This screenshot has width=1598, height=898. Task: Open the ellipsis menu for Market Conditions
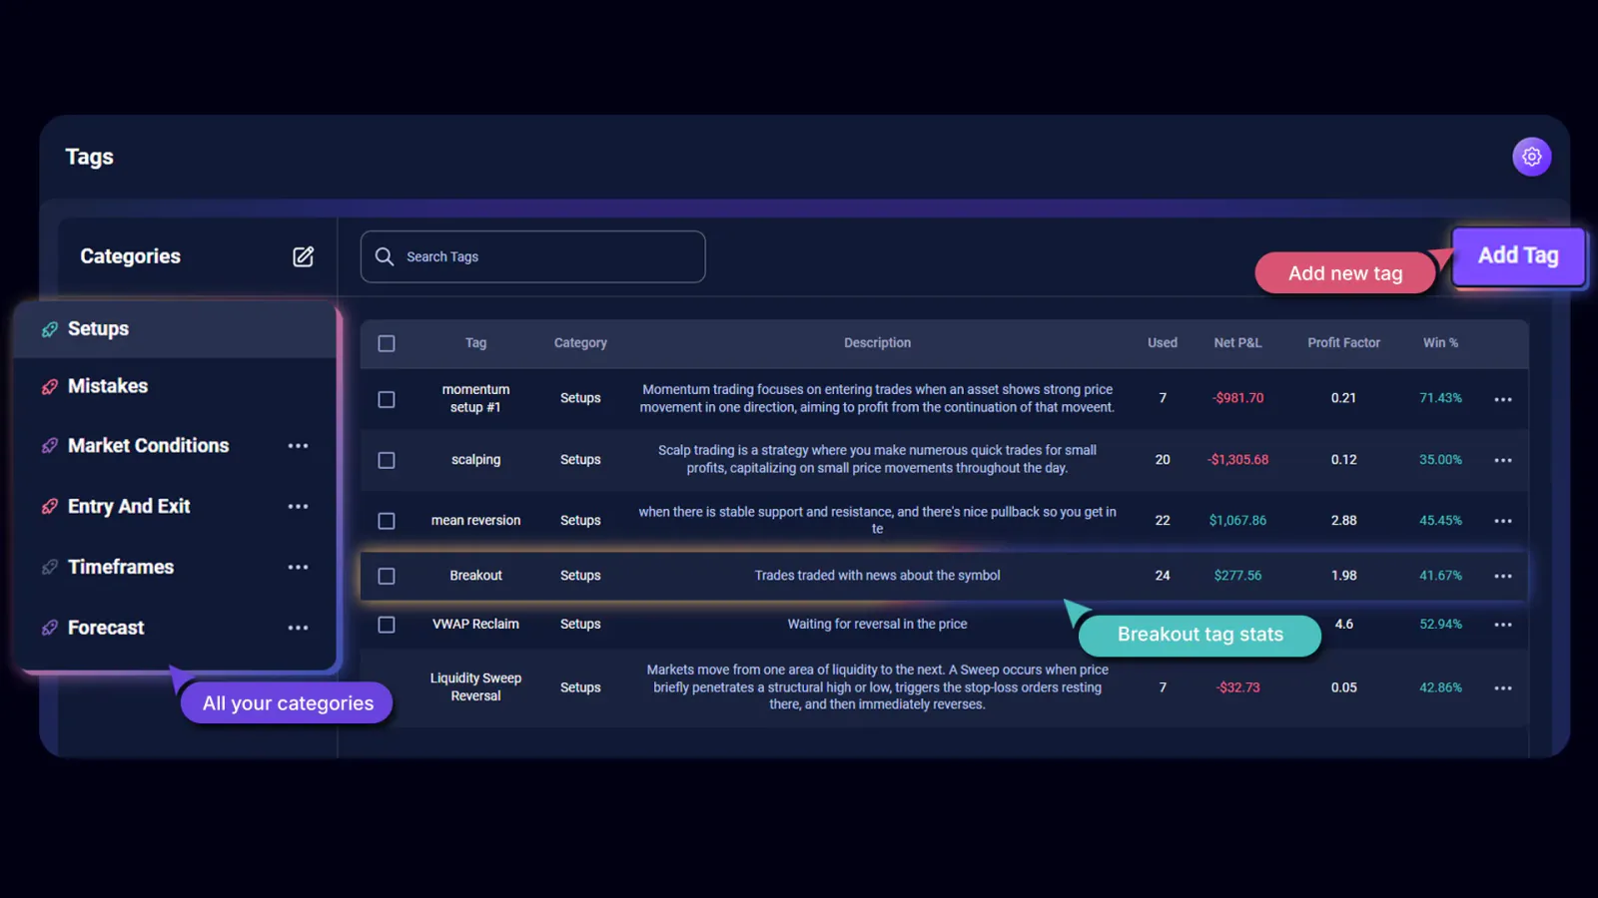pos(298,446)
